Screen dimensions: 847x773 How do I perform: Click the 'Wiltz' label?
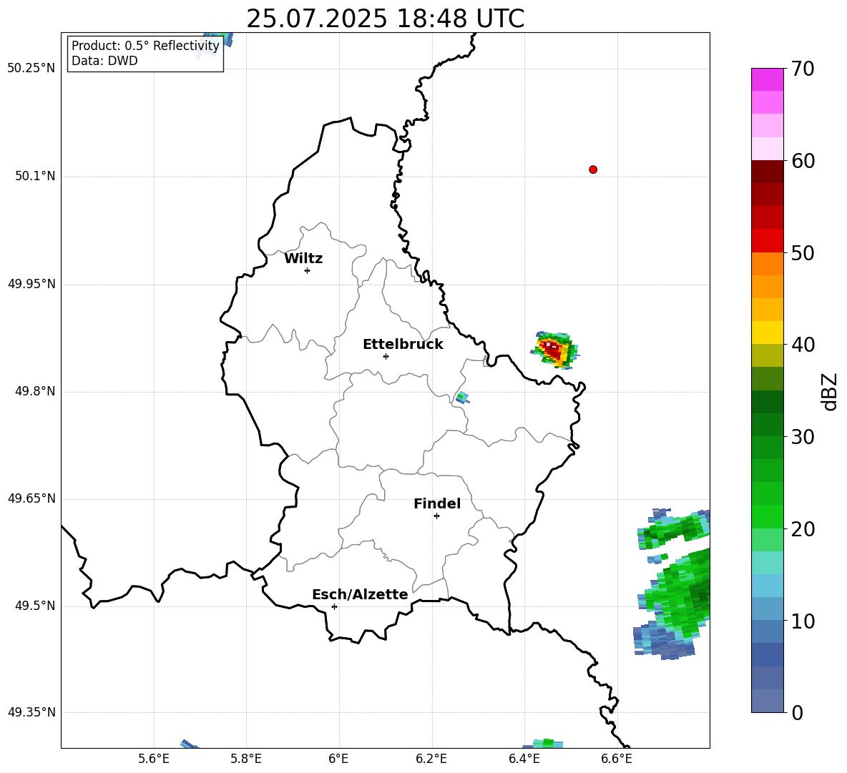coord(303,259)
